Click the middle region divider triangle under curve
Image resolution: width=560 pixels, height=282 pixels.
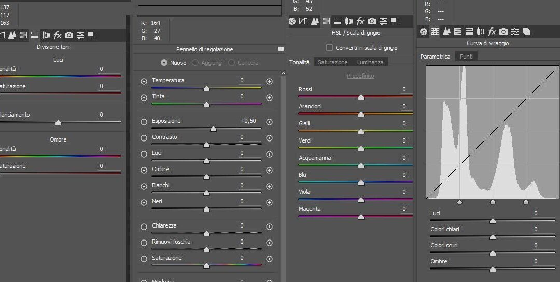click(x=493, y=202)
